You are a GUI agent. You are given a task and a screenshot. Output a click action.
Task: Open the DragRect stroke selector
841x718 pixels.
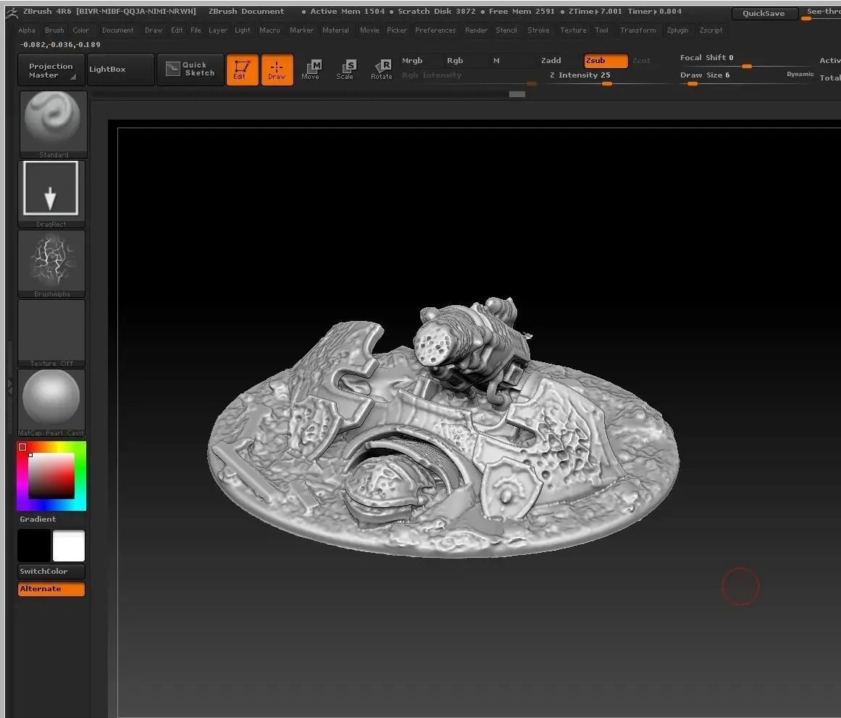51,193
